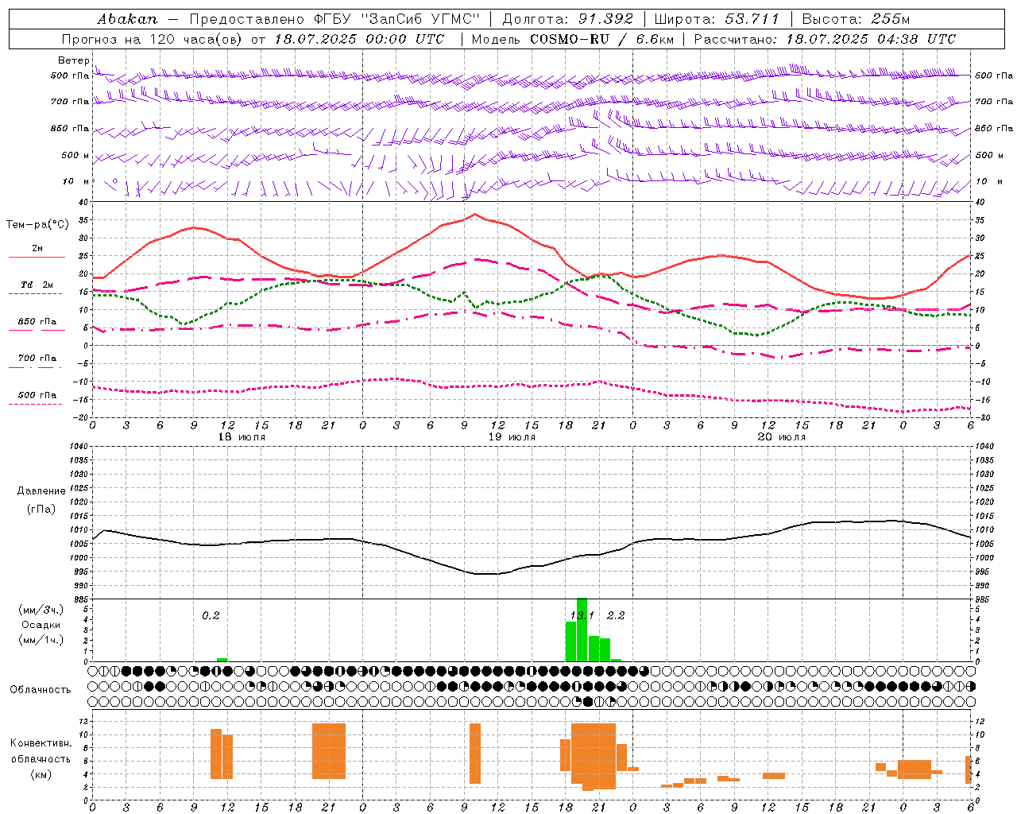Select the text Предоставлено ФГБУ "ЗапСиб УГМС"
This screenshot has width=1017, height=814.
coord(334,19)
